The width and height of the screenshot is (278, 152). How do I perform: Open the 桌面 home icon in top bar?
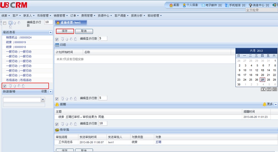(171, 5)
